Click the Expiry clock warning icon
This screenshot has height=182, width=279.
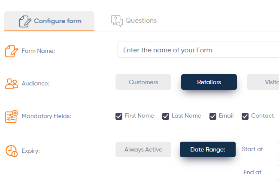[12, 151]
